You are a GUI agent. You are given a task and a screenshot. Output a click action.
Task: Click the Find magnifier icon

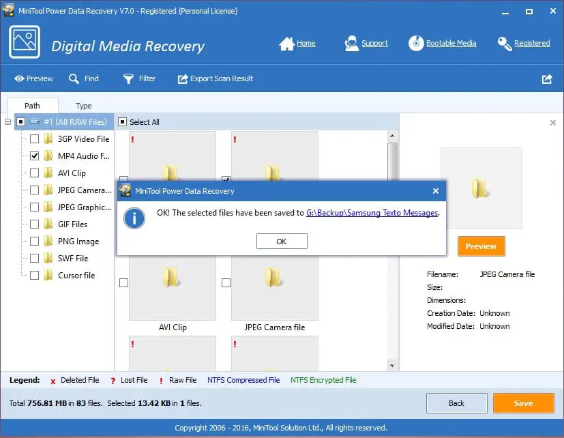click(x=74, y=79)
